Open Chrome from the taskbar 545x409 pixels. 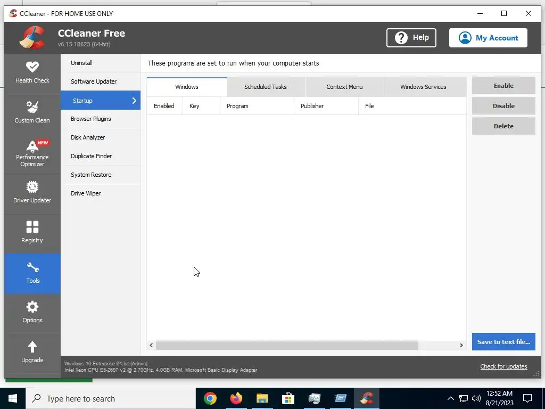click(210, 398)
